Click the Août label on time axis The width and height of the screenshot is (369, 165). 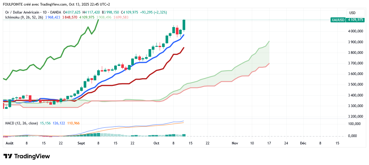coord(9,143)
